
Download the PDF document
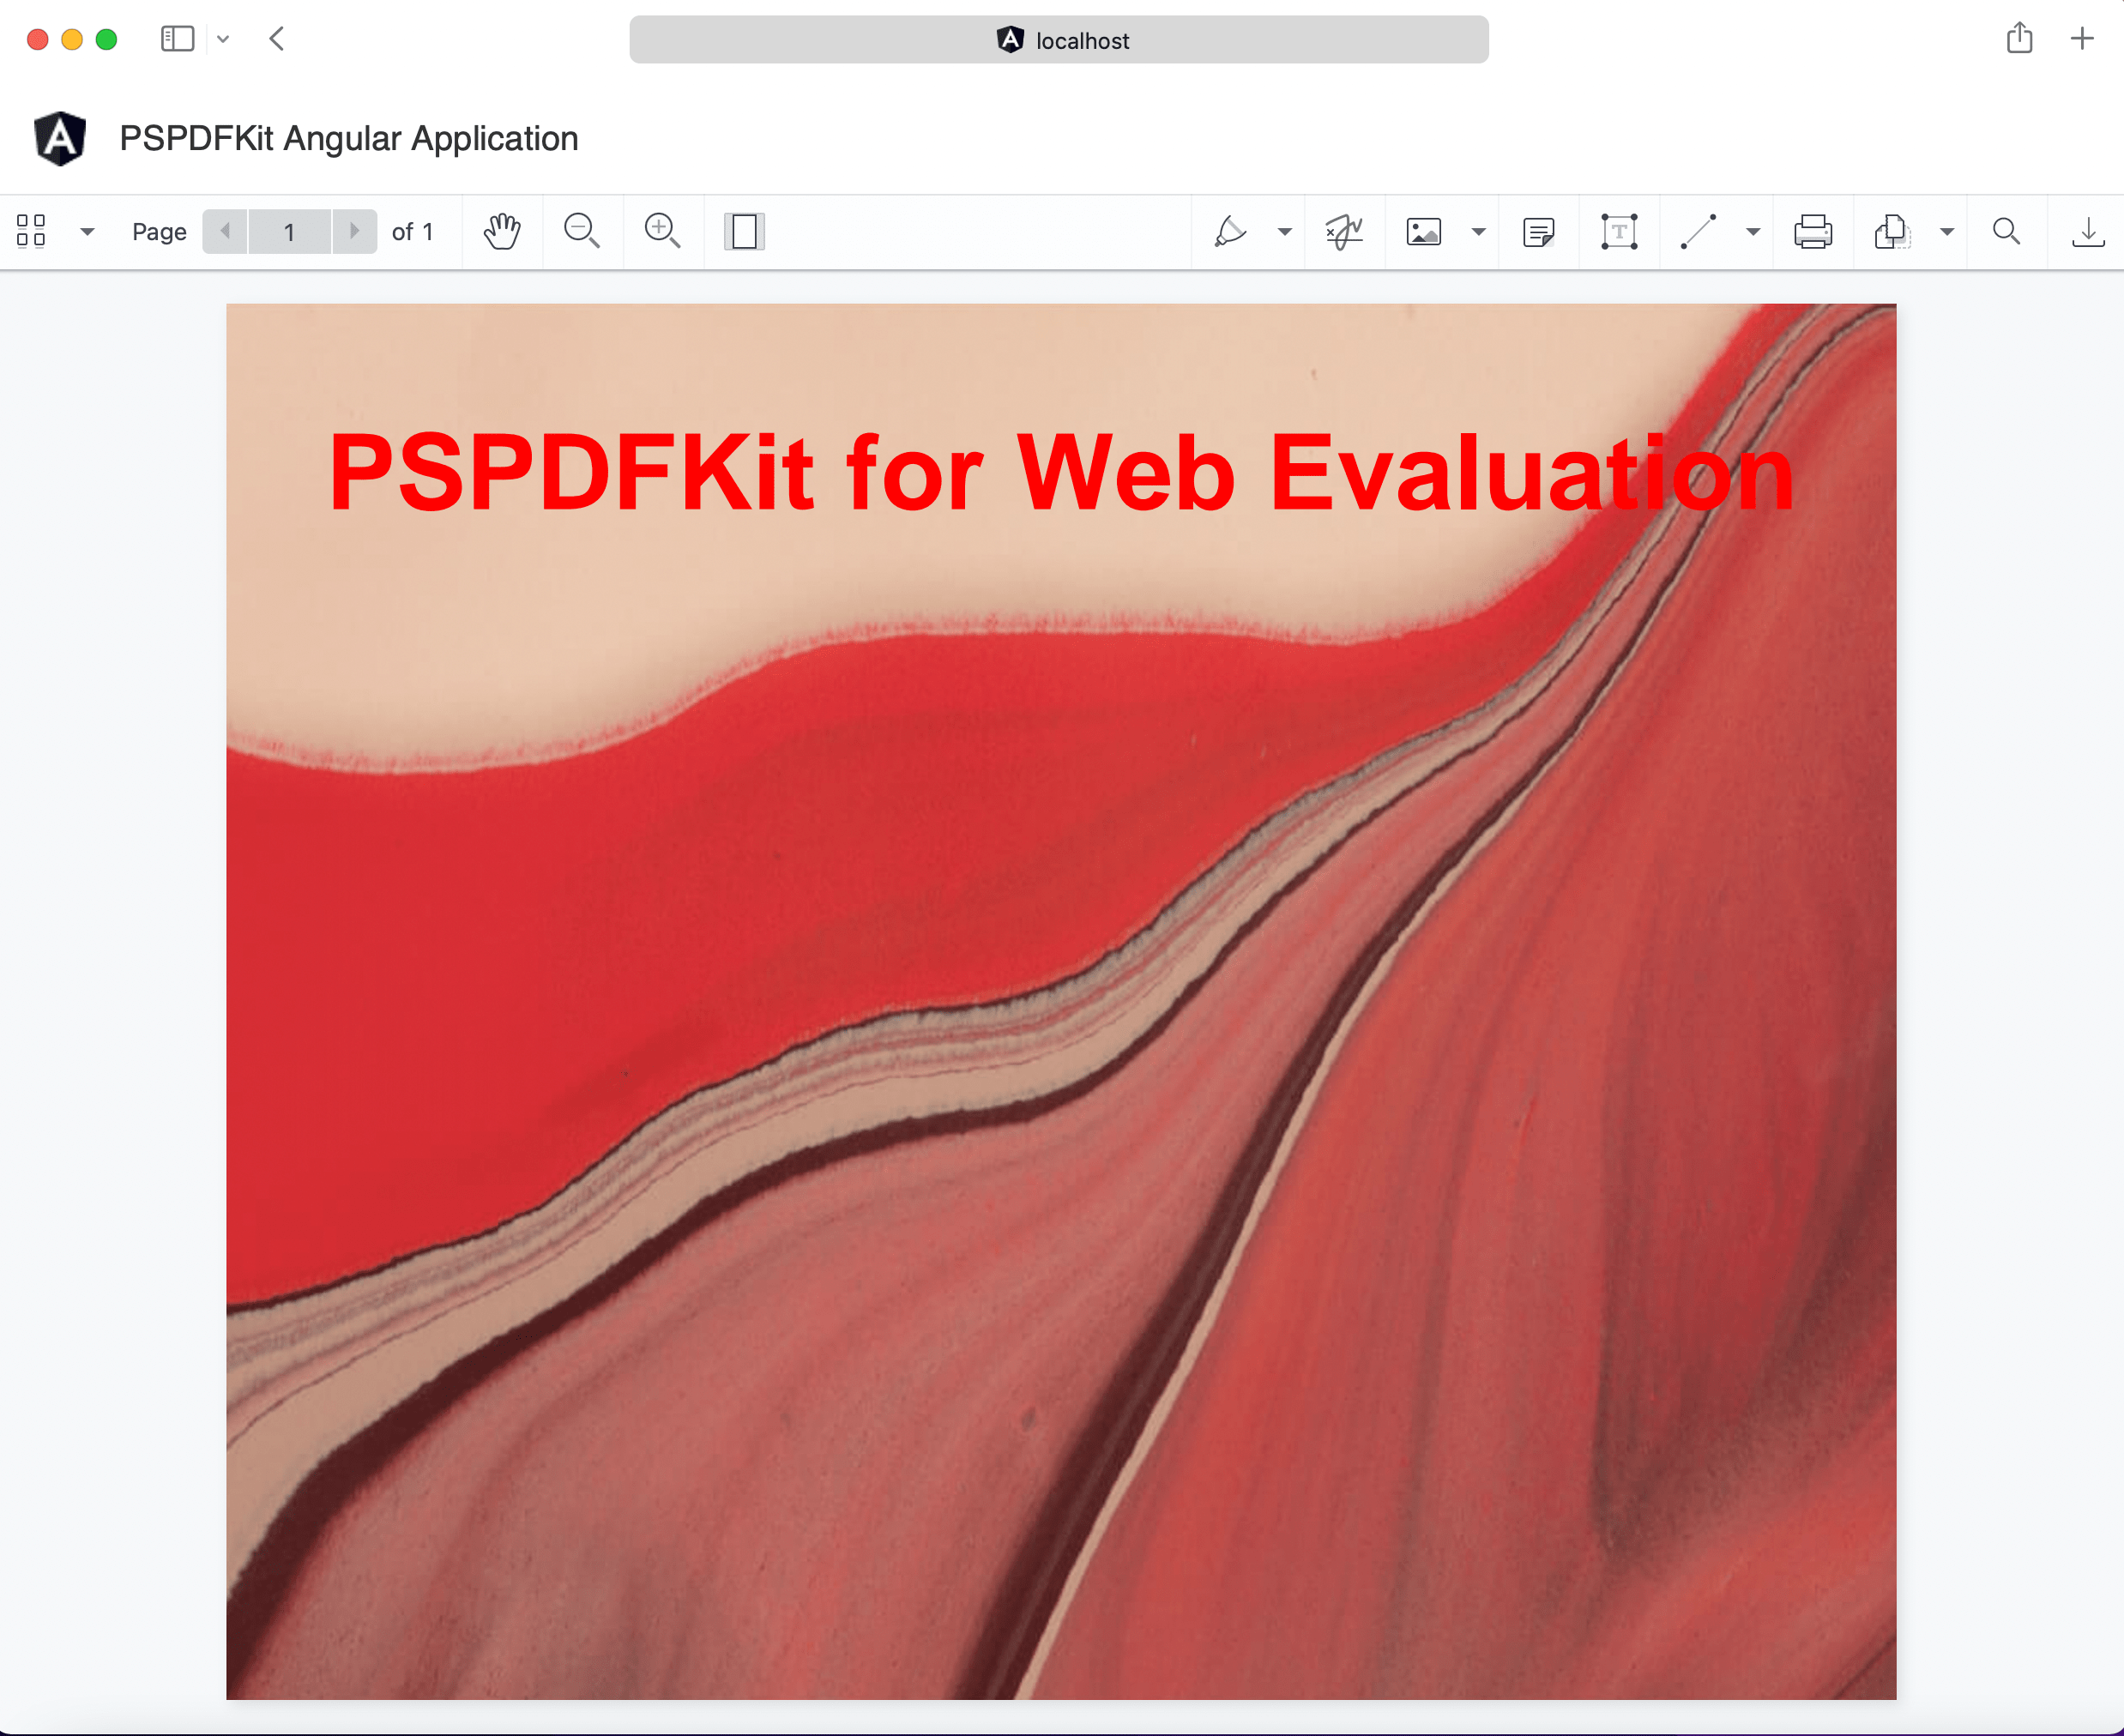tap(2088, 231)
